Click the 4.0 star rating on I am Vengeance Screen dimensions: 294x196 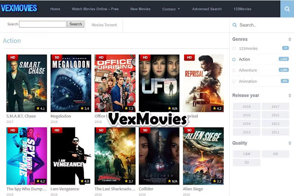85,181
